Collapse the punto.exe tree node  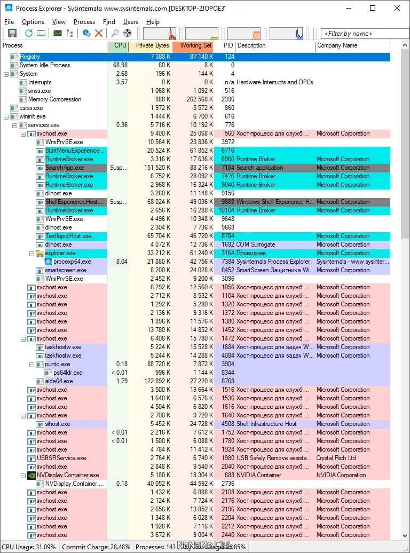[x=31, y=365]
